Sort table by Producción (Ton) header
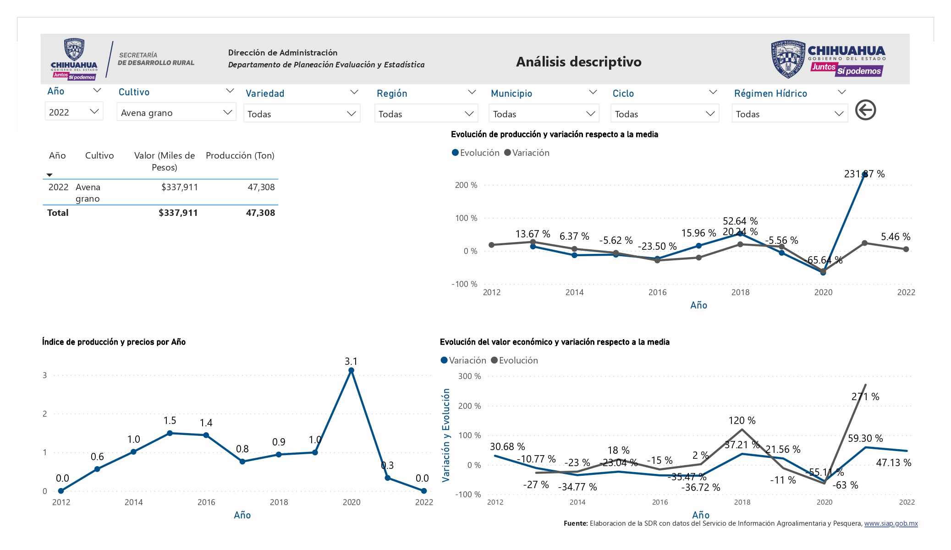 click(240, 155)
